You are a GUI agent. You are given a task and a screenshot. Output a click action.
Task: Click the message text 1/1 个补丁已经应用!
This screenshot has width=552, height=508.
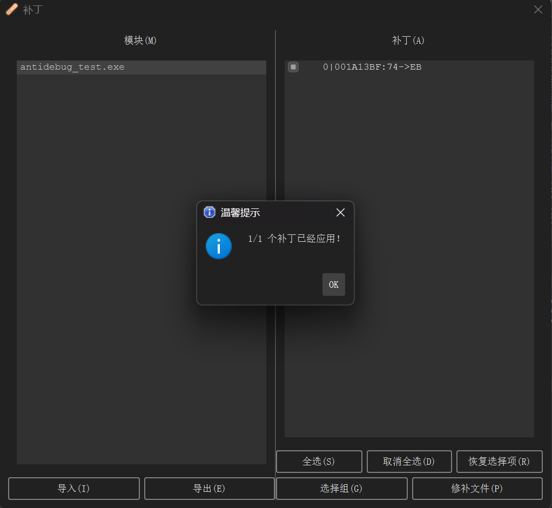coord(294,239)
